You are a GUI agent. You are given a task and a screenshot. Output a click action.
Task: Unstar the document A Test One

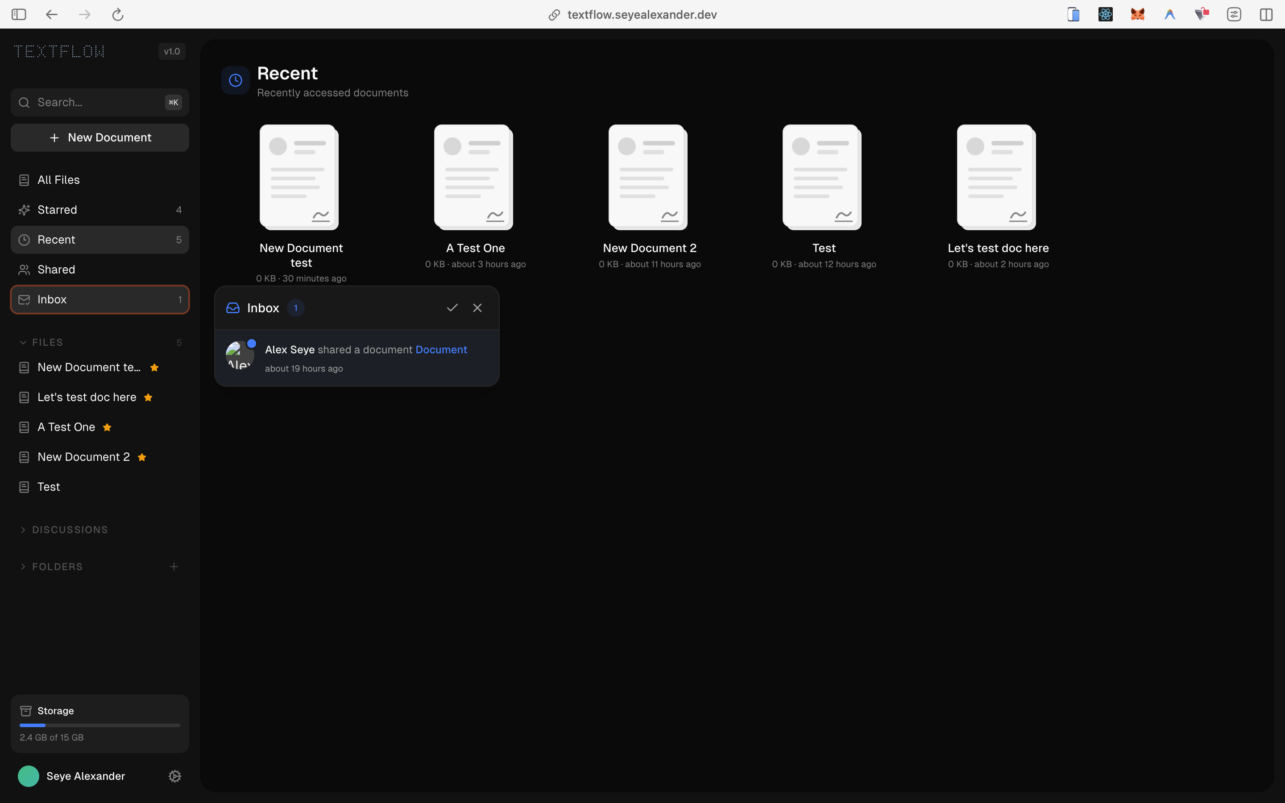107,427
